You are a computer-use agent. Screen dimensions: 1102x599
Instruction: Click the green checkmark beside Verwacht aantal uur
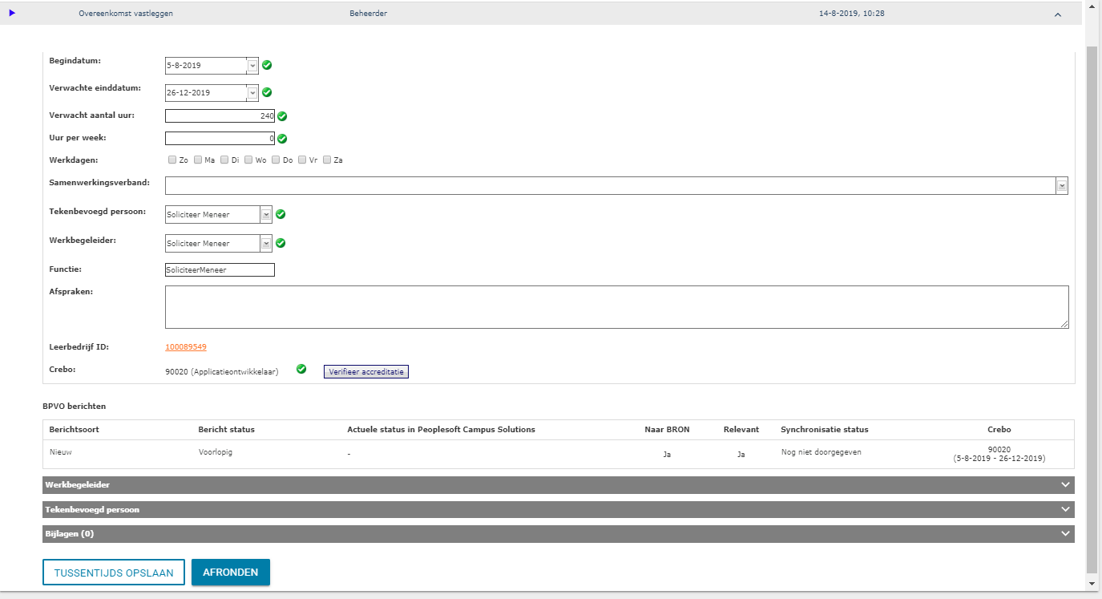pos(282,116)
